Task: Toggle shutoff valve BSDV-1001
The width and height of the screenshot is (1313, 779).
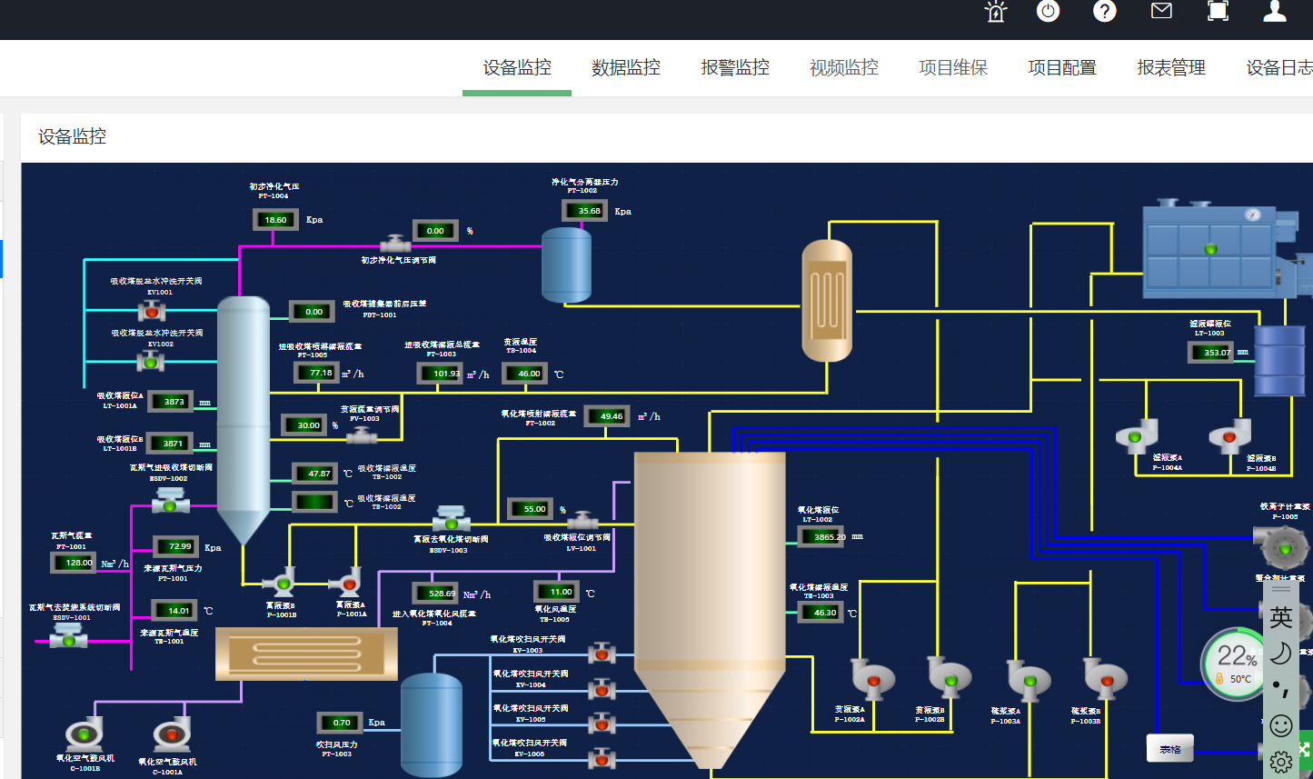Action: click(68, 639)
